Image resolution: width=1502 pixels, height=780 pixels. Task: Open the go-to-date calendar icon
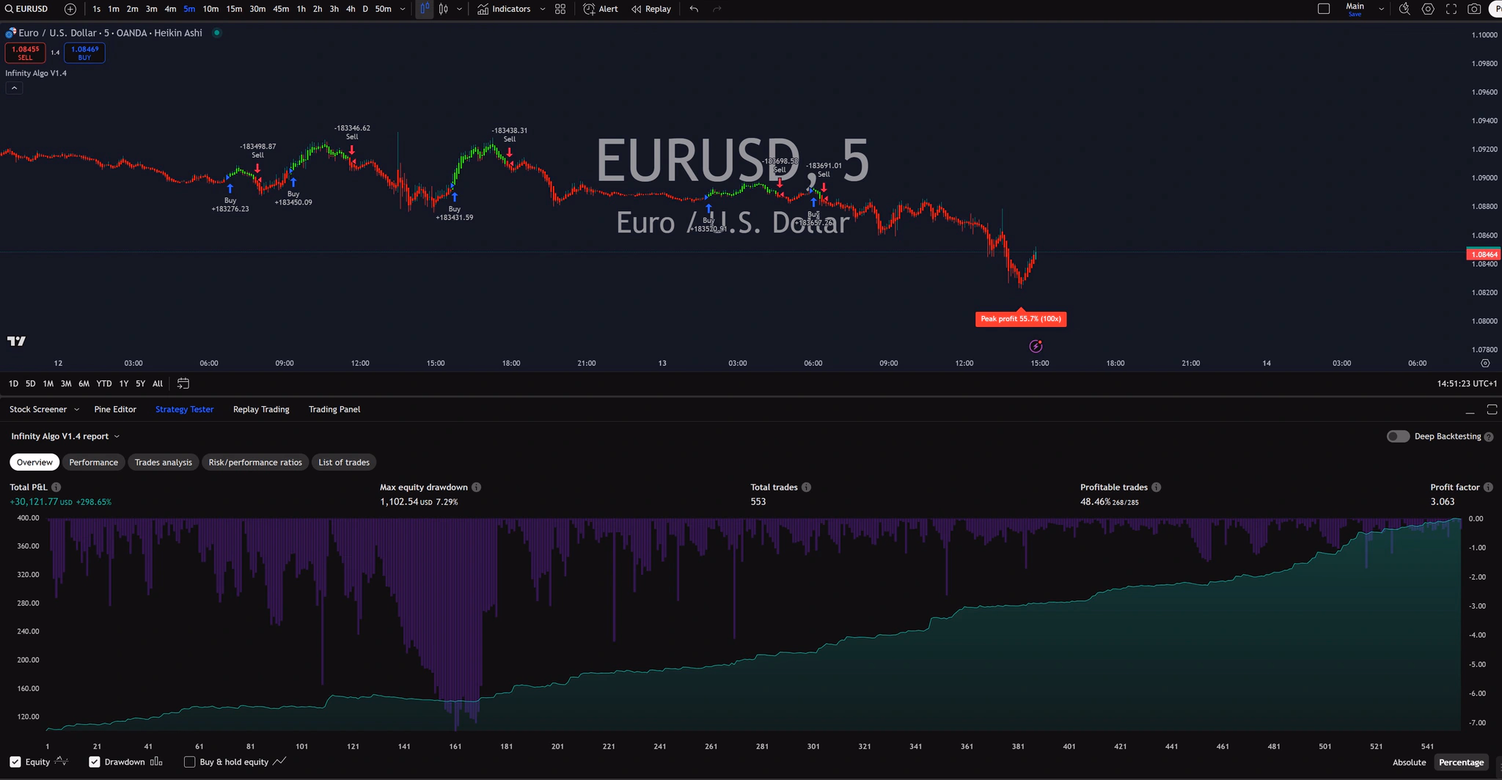pyautogui.click(x=183, y=383)
